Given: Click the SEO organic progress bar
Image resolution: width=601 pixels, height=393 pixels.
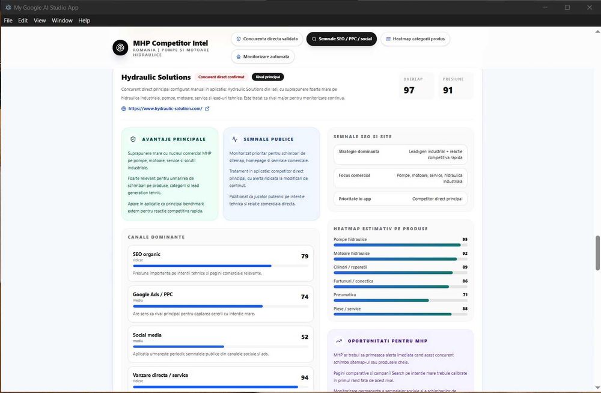Looking at the screenshot, I should coord(221,266).
